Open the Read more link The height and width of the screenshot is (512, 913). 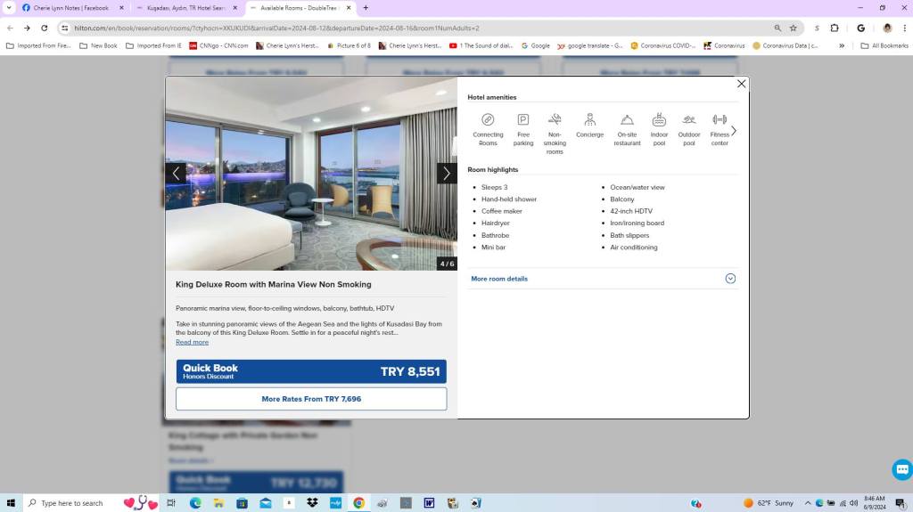pyautogui.click(x=192, y=342)
